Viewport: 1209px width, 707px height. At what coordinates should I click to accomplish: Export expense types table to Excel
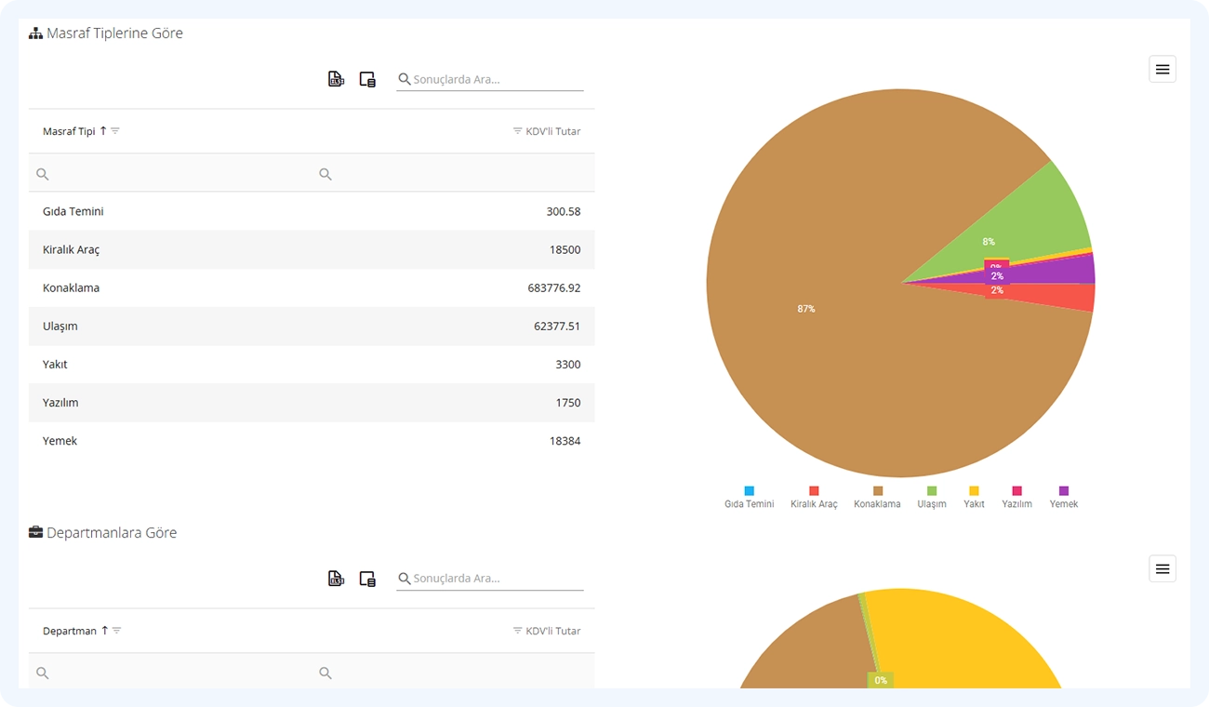(336, 79)
